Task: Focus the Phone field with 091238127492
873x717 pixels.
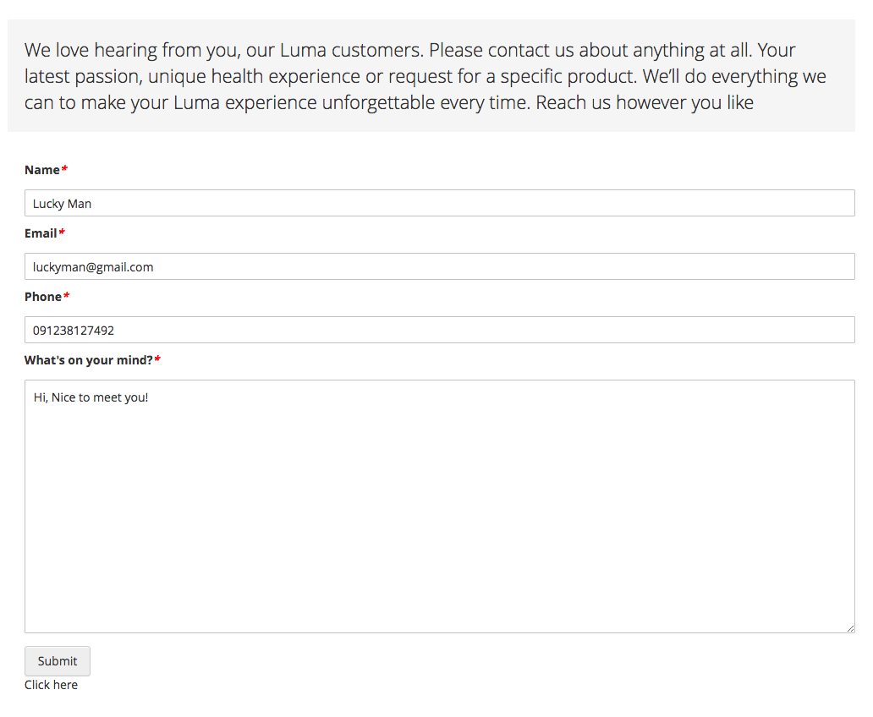Action: pyautogui.click(x=440, y=330)
